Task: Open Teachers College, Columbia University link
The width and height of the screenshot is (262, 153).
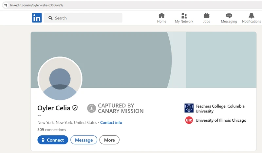Action: [220, 109]
